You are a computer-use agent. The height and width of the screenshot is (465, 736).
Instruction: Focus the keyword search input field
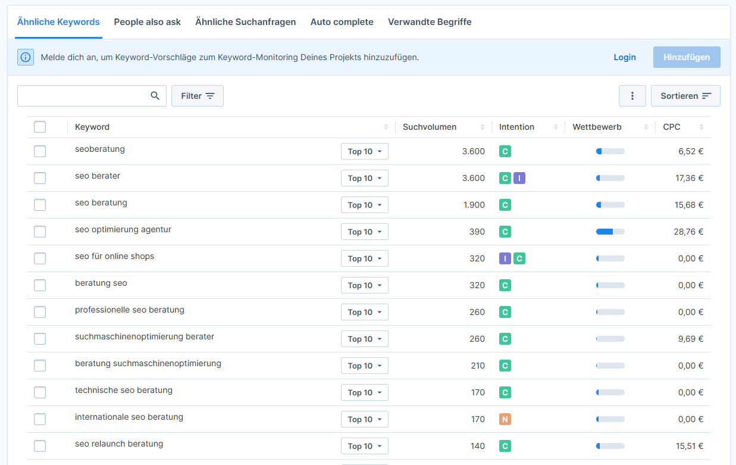[92, 96]
